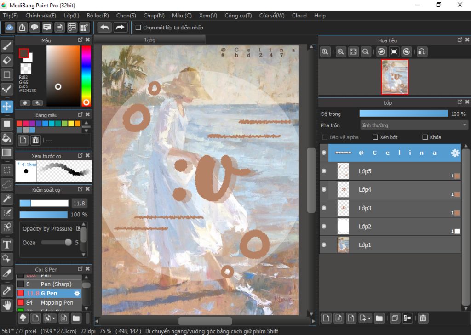Viewport: 471px width, 335px height.
Task: Hide the Lớp5 layer
Action: tap(324, 171)
